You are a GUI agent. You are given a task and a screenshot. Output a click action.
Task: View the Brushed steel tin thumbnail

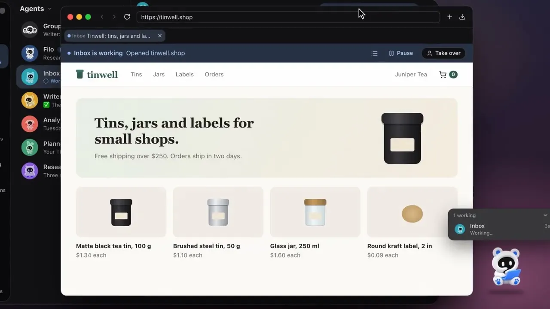pyautogui.click(x=218, y=212)
